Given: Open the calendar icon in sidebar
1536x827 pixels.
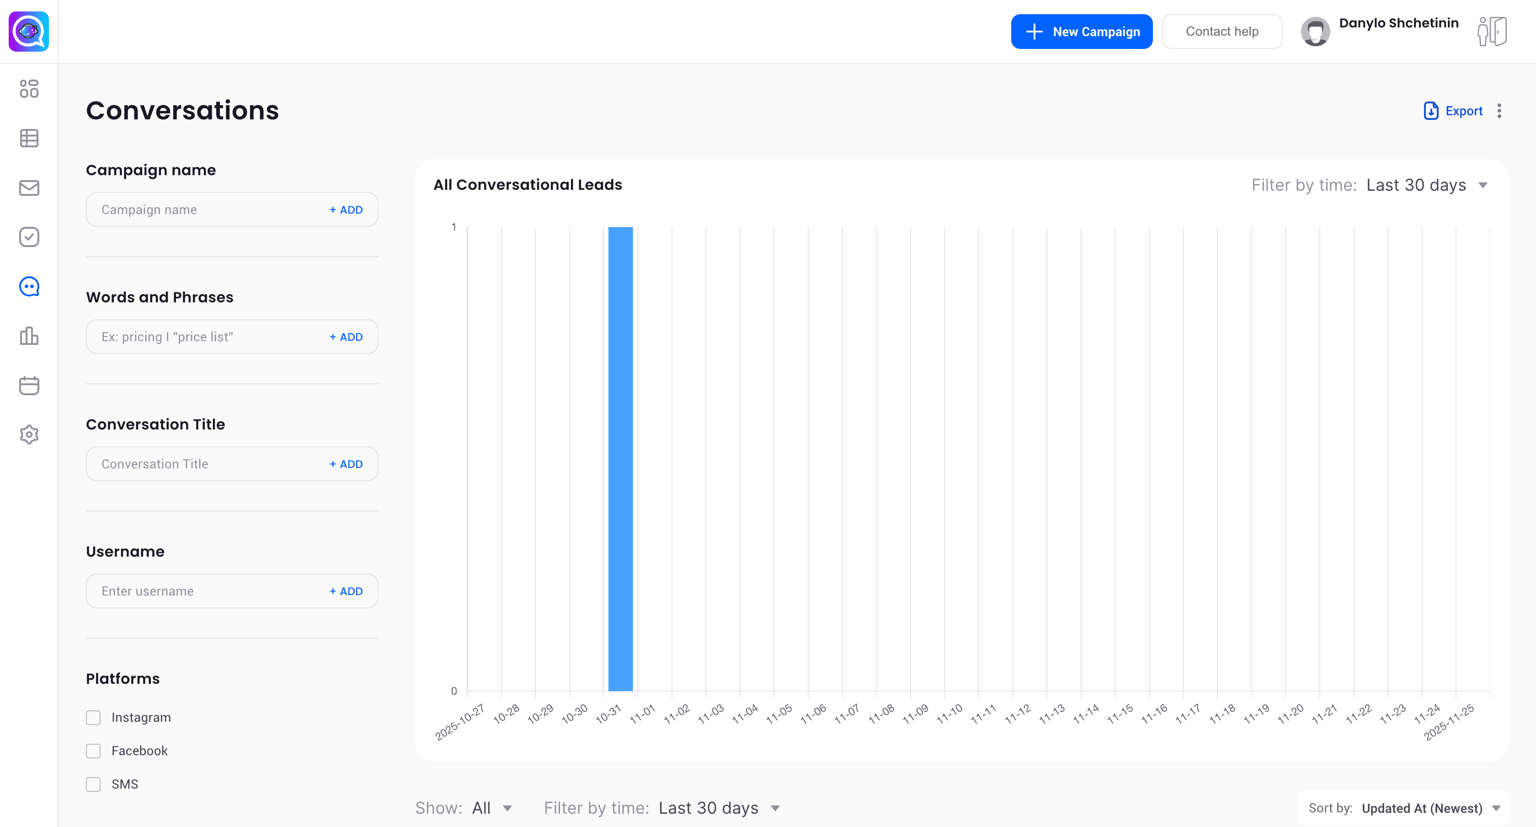Looking at the screenshot, I should pos(29,386).
